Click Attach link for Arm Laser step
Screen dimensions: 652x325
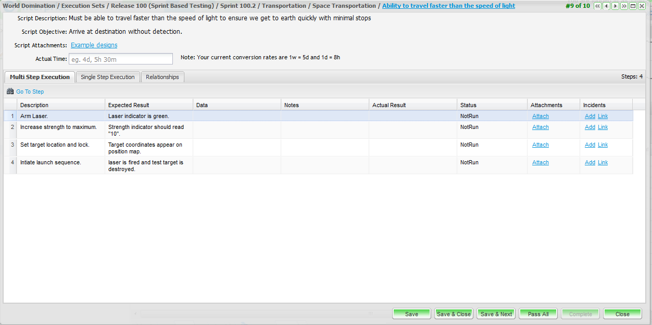click(540, 116)
